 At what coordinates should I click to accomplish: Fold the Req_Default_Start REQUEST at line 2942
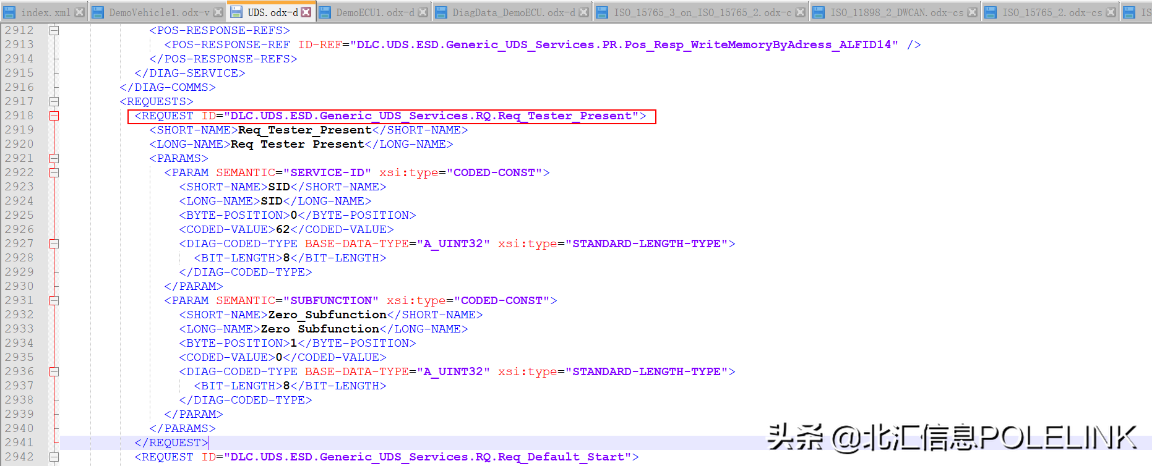[54, 457]
